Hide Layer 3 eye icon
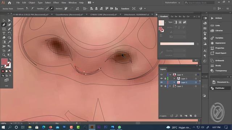 pyautogui.click(x=161, y=79)
